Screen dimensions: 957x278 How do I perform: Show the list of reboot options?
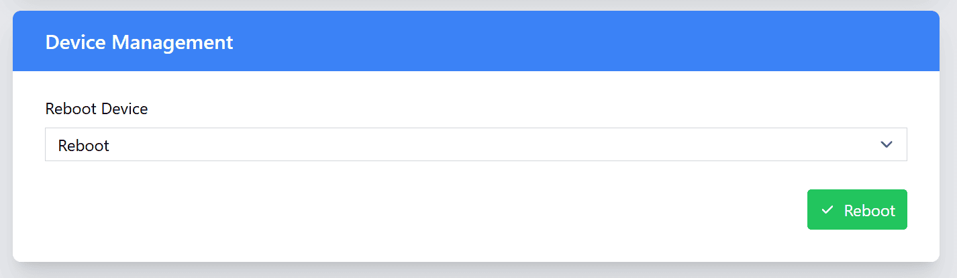click(x=475, y=144)
